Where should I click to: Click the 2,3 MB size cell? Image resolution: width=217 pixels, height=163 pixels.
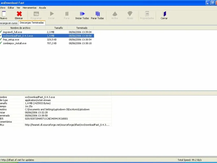50,32
